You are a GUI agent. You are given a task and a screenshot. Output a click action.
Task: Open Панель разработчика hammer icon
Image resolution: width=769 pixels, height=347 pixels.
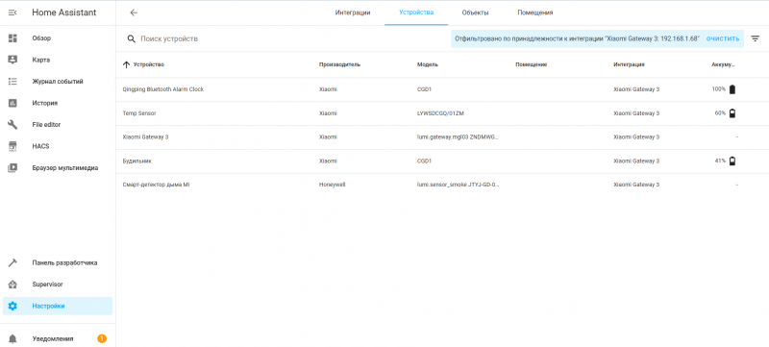(x=12, y=262)
